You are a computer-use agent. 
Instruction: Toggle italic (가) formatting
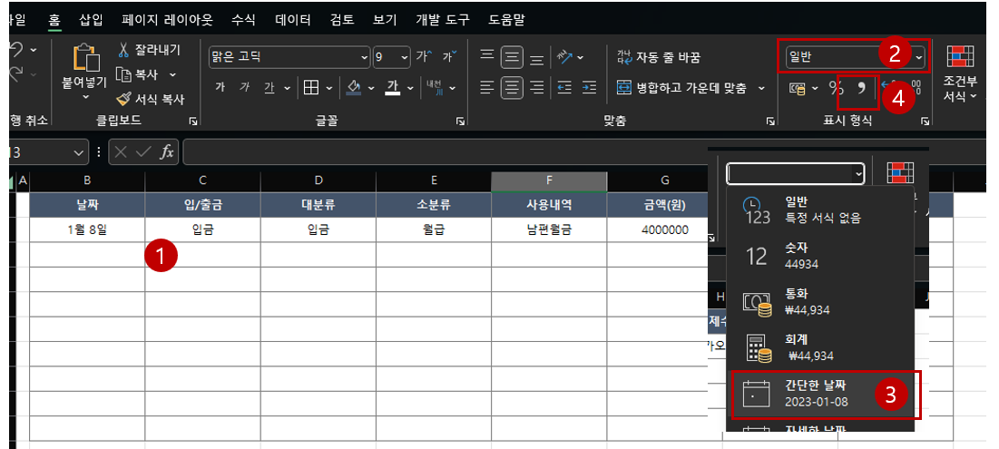coord(245,88)
